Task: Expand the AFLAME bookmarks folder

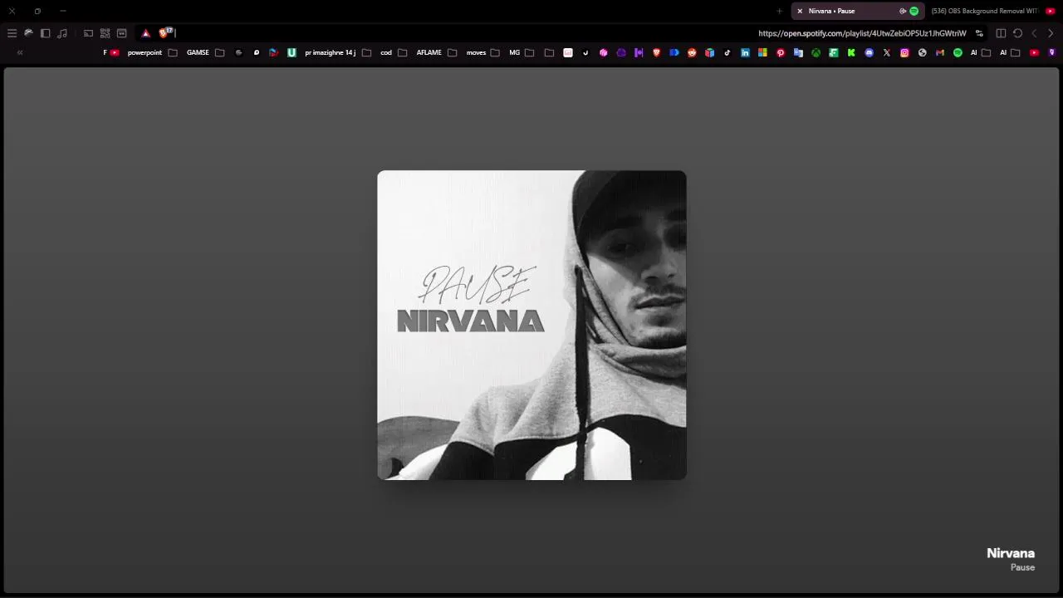Action: click(437, 52)
